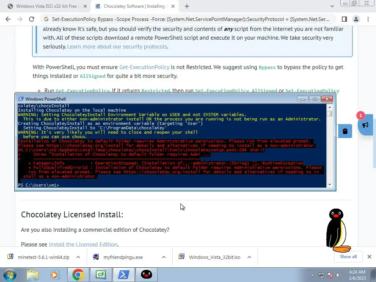
Task: Reload the current page
Action: point(32,19)
